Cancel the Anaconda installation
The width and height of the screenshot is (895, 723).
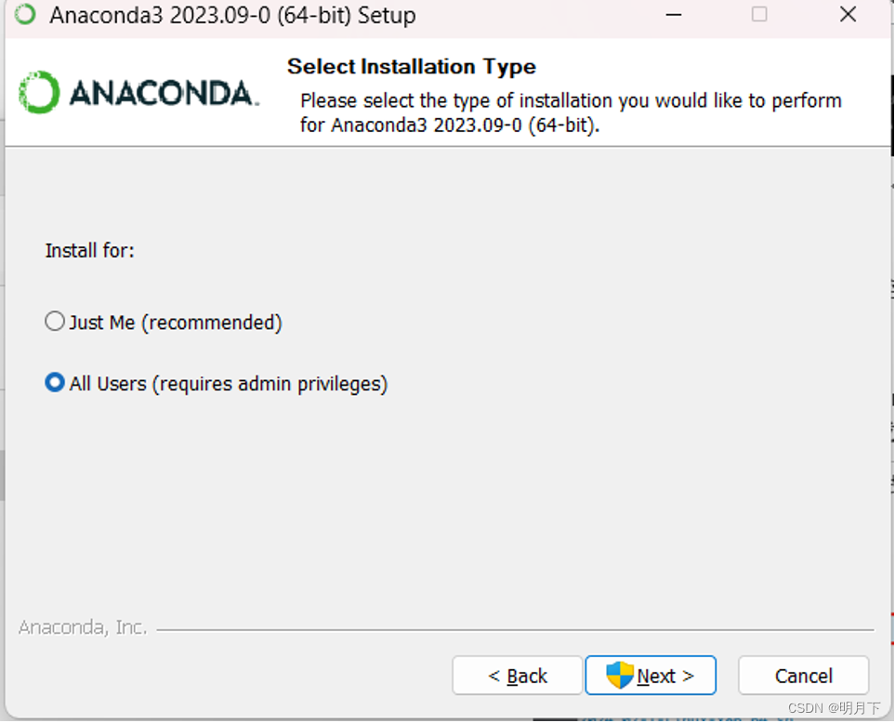coord(803,675)
